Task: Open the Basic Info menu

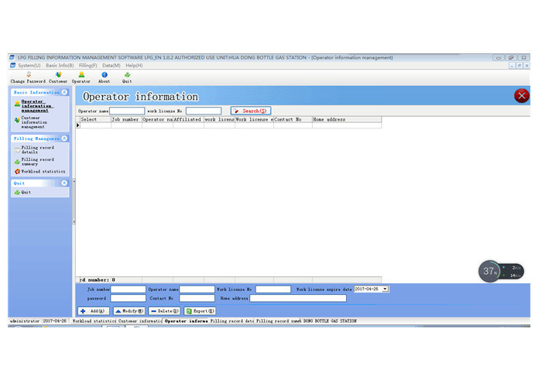Action: click(60, 65)
